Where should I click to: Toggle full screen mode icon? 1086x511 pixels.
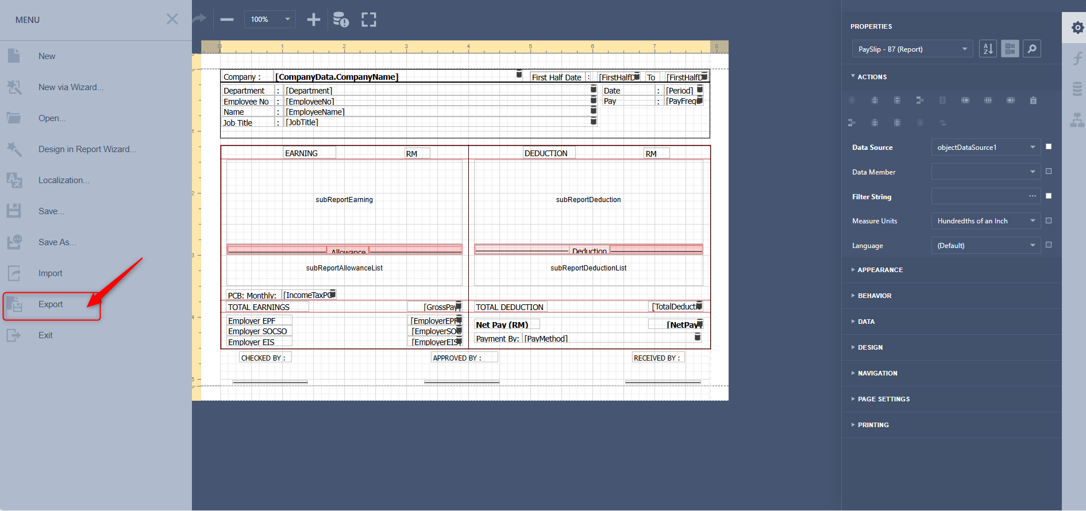369,20
